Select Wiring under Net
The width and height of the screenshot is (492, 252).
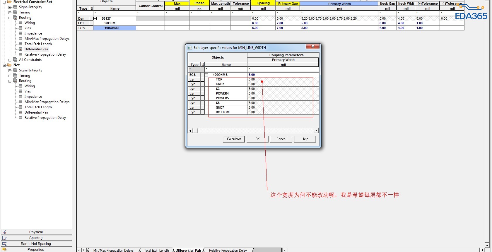(30, 86)
